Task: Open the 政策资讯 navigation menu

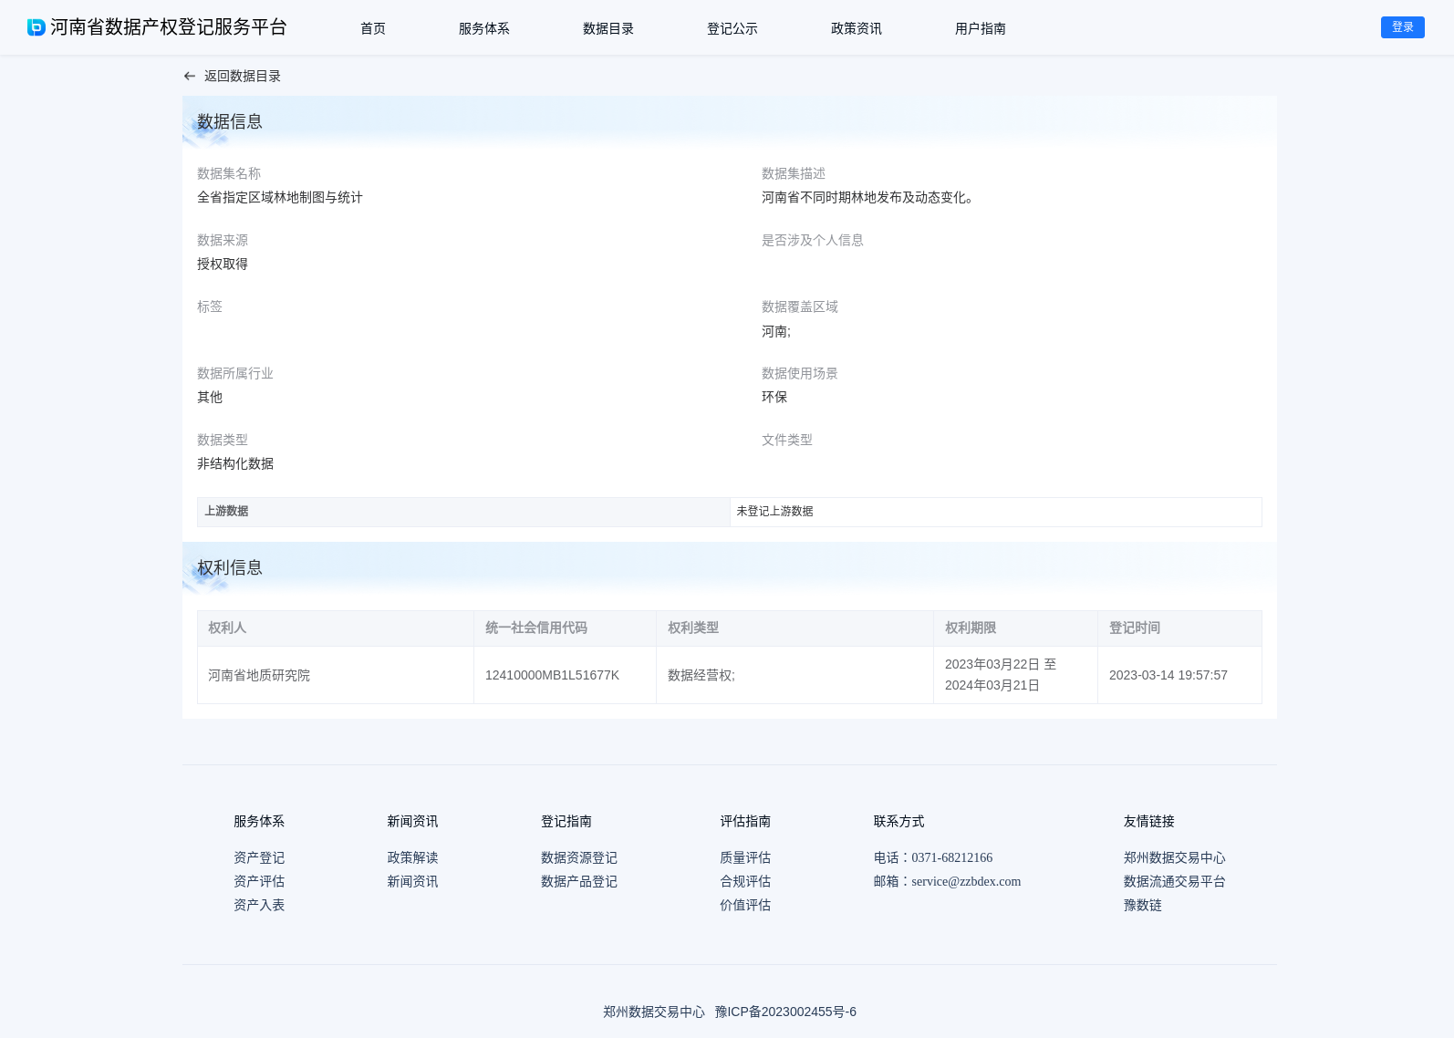Action: click(857, 28)
